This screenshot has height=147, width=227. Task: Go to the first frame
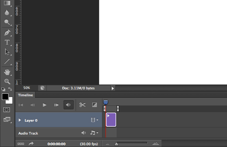tap(21, 105)
